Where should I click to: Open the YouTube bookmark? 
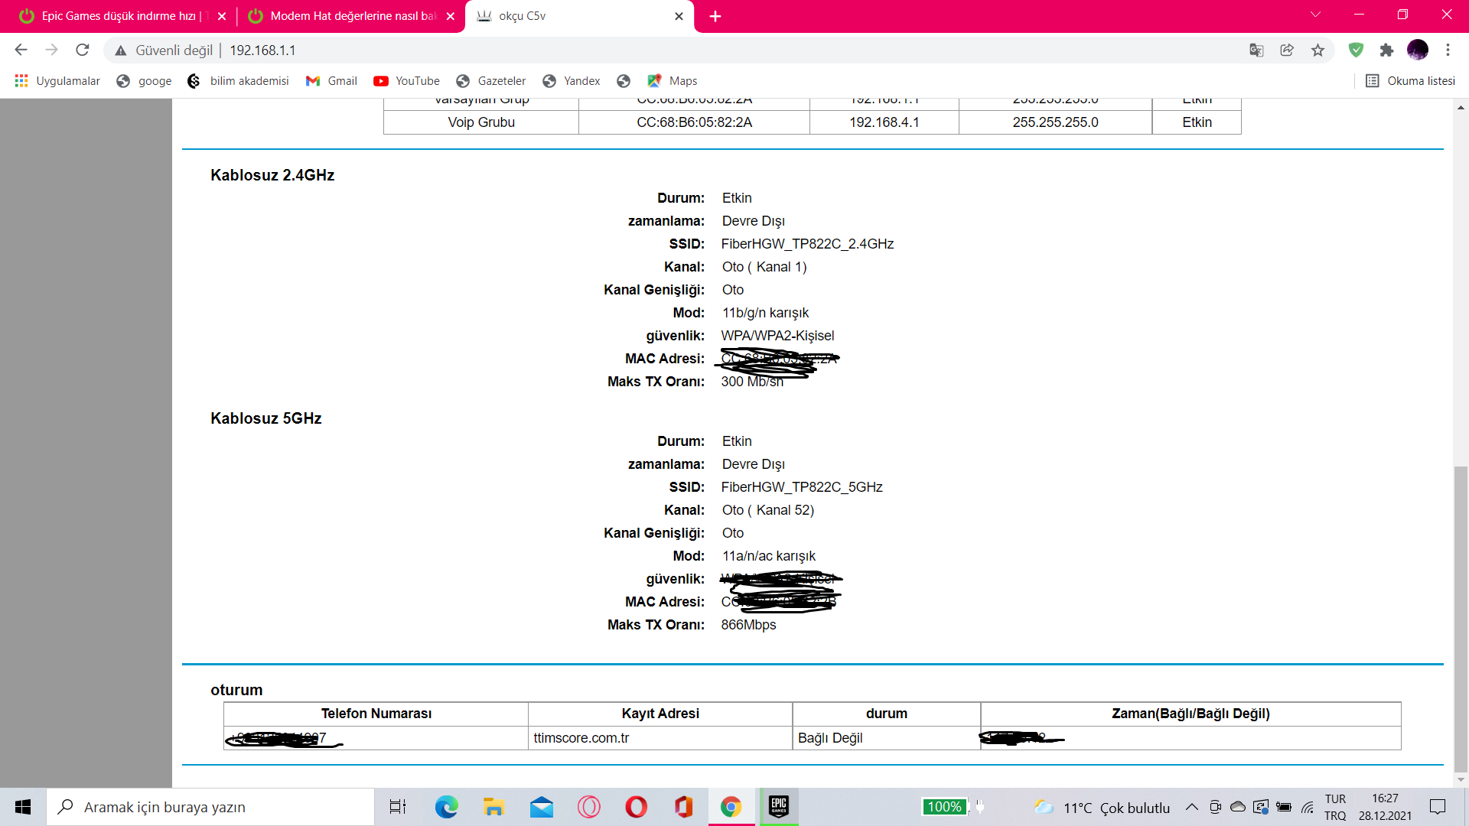click(407, 81)
